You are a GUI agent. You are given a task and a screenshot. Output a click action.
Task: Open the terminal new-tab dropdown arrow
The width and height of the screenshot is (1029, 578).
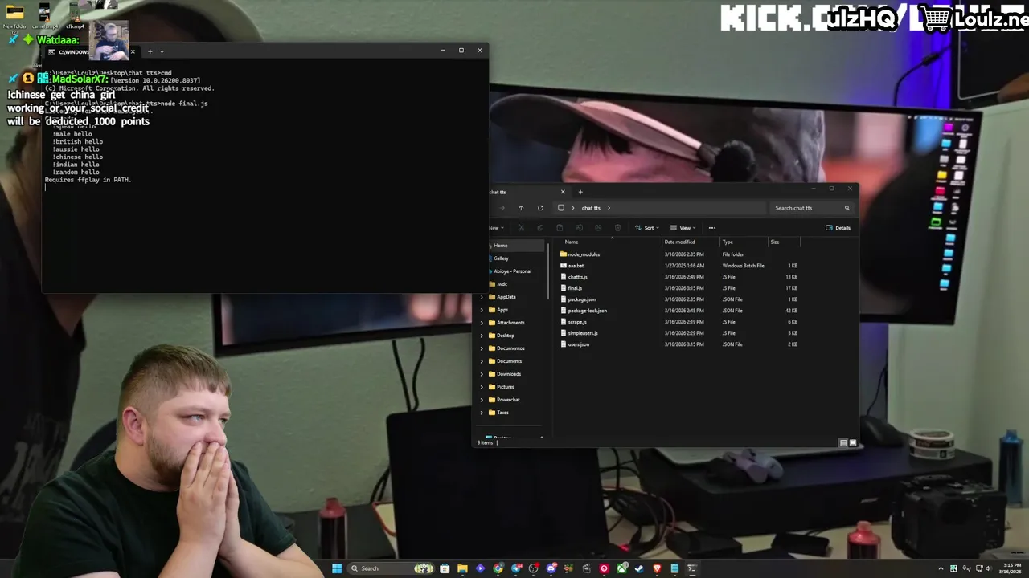pyautogui.click(x=161, y=51)
